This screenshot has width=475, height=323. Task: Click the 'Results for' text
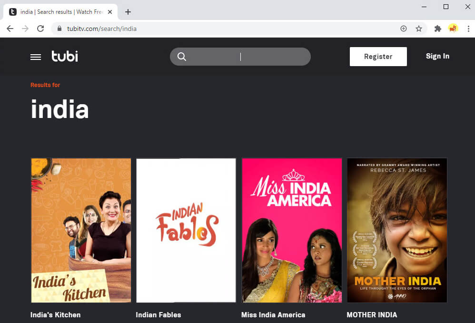pos(45,85)
